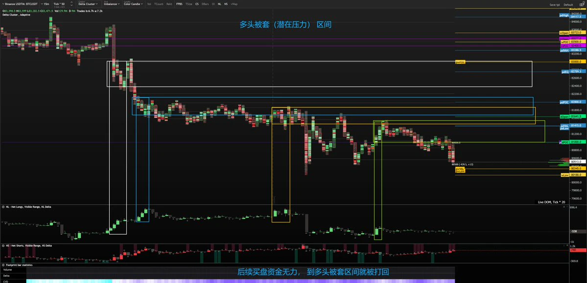
Task: Open the Imbalance text dropdown
Action: point(112,4)
